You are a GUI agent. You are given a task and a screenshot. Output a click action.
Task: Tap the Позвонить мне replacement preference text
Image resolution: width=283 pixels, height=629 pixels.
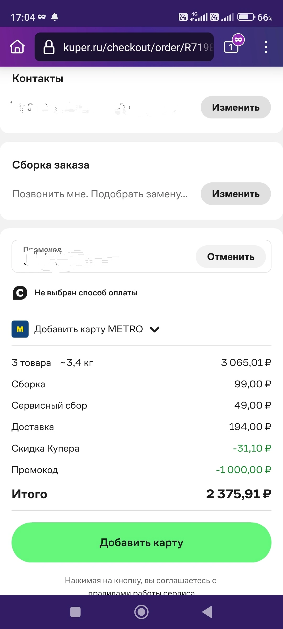click(x=100, y=194)
